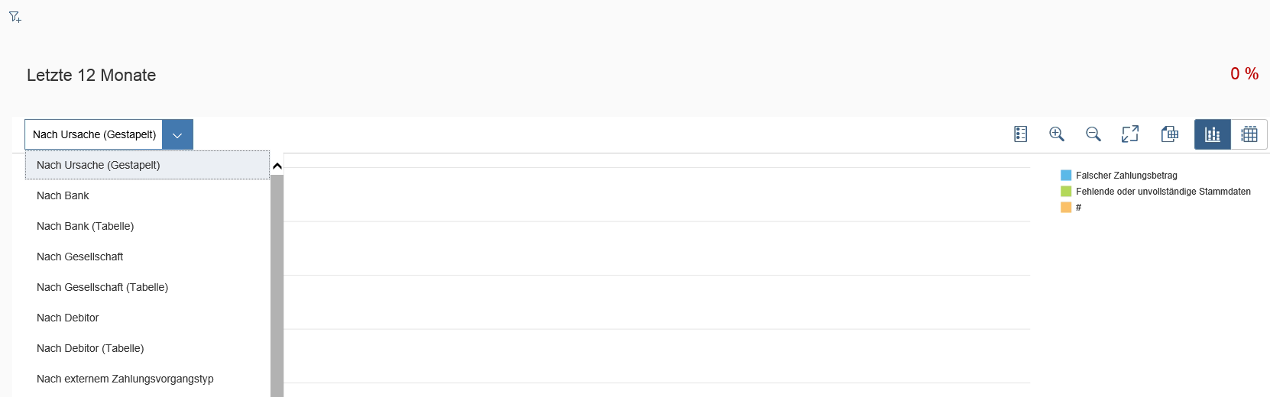Select Nach Bank (Tabelle) from list
This screenshot has height=397, width=1270.
point(85,226)
